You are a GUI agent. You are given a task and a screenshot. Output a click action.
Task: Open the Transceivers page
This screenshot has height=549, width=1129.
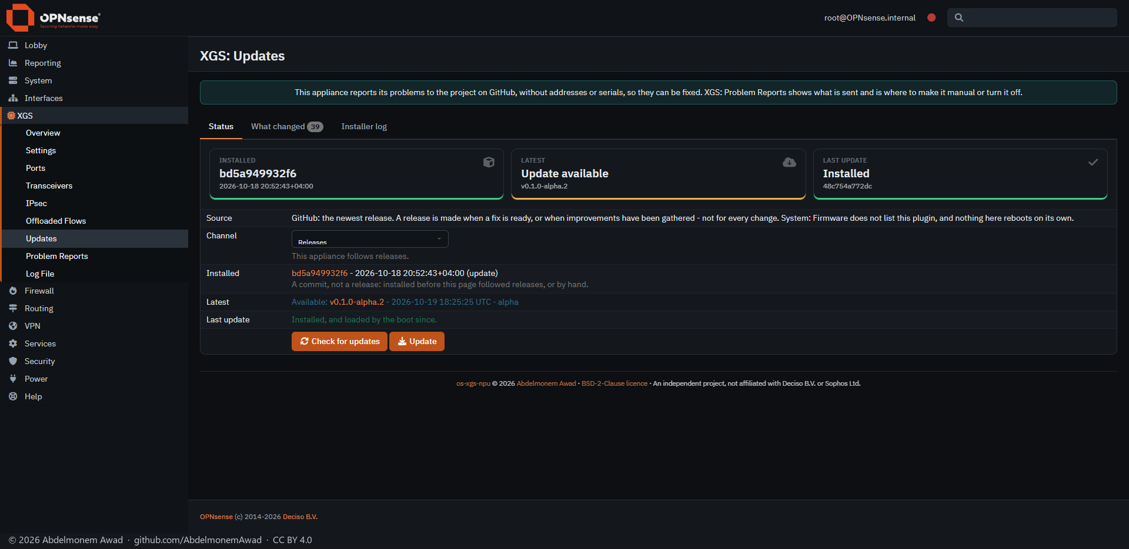[95, 186]
